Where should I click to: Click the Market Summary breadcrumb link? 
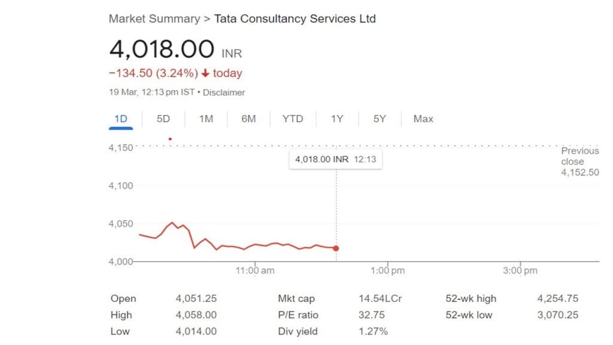pos(154,19)
